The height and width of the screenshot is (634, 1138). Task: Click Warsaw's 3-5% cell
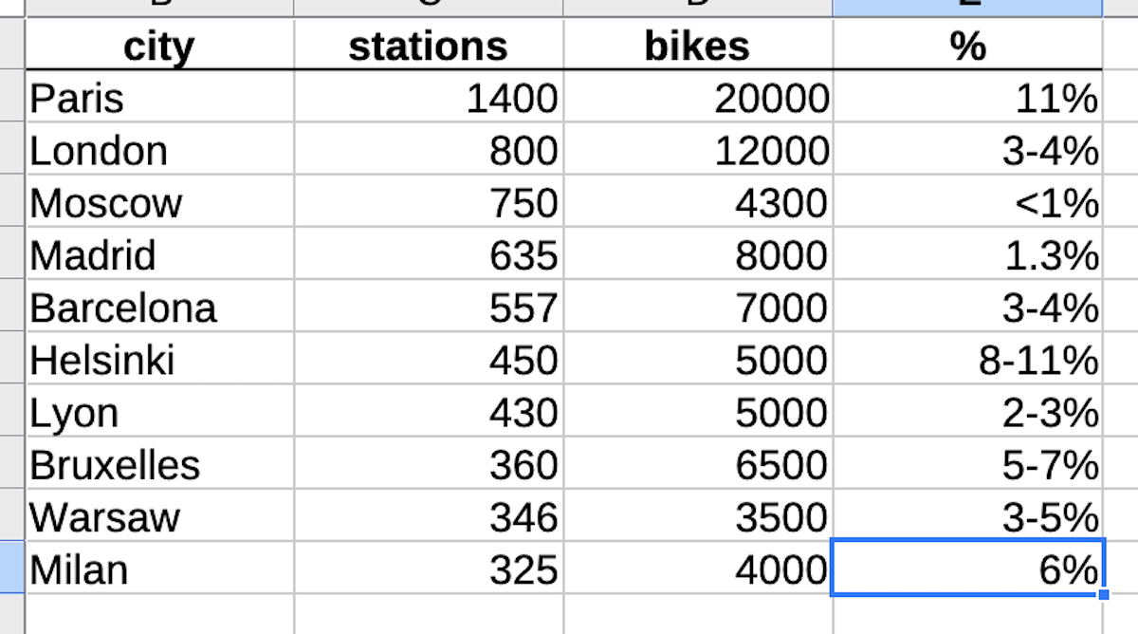point(967,516)
